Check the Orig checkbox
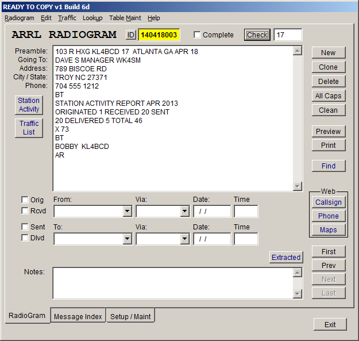Screen dimensions: 359x341 click(25, 200)
